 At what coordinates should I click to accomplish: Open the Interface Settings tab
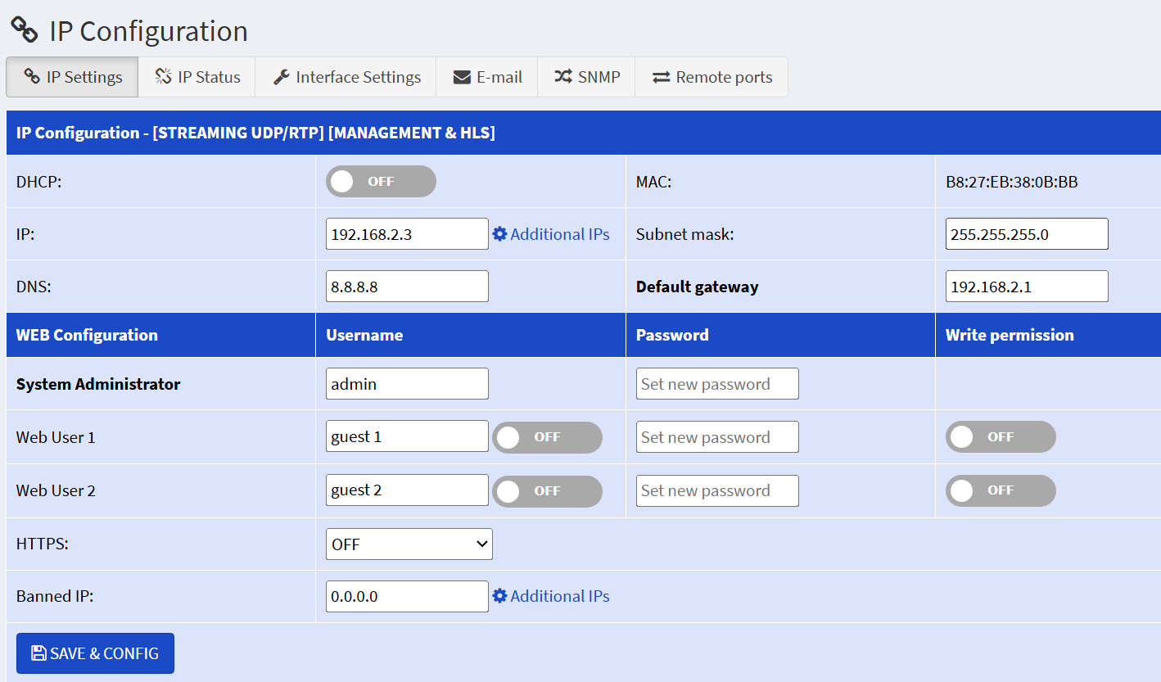346,77
